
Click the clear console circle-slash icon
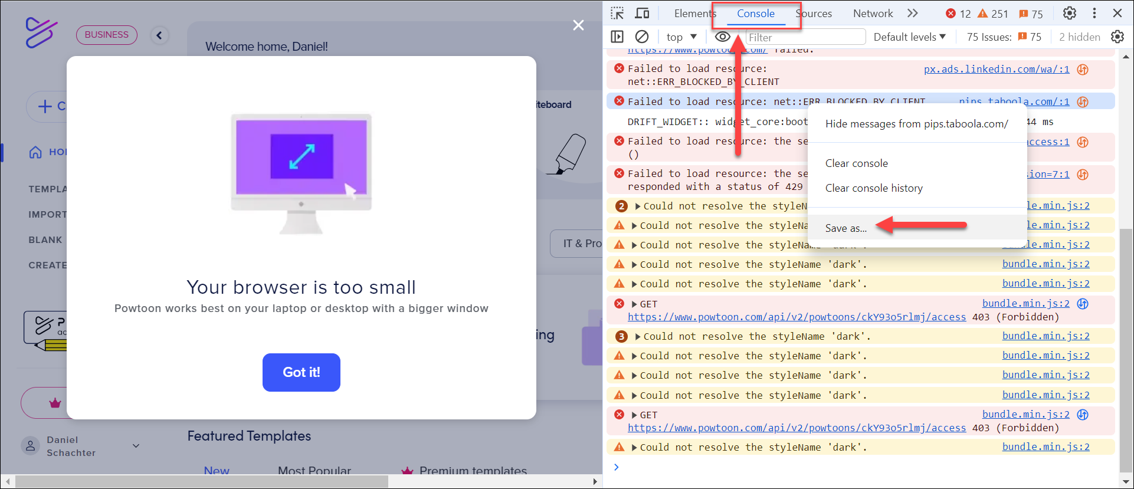click(642, 37)
